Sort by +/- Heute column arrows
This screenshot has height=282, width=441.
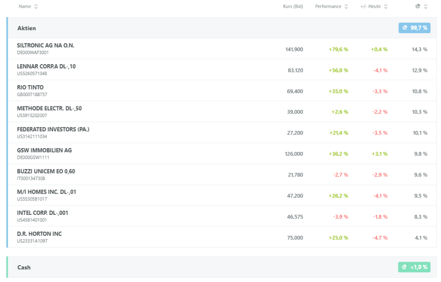pos(385,6)
